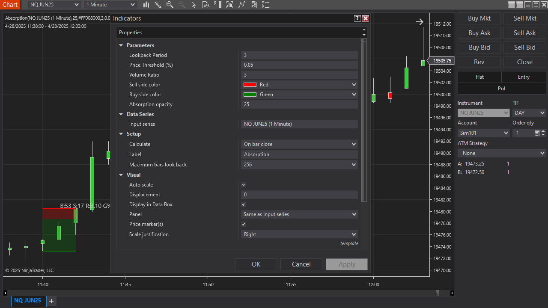Collapse the Data Series section
This screenshot has height=308, width=548.
tap(122, 114)
